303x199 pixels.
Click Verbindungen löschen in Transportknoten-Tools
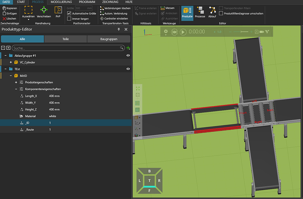(x=115, y=8)
